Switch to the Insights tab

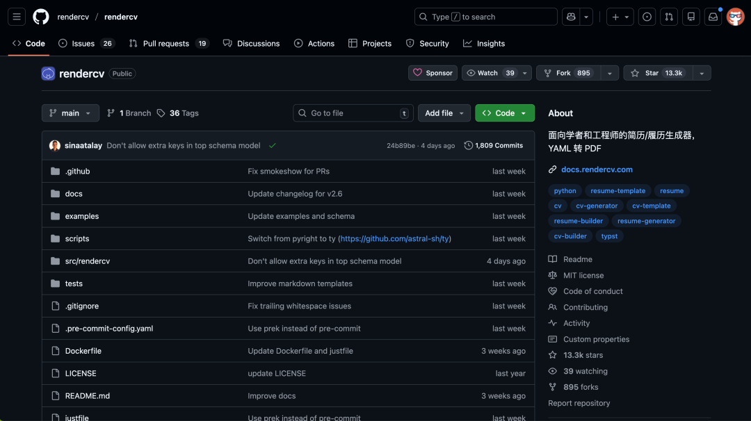pyautogui.click(x=484, y=44)
